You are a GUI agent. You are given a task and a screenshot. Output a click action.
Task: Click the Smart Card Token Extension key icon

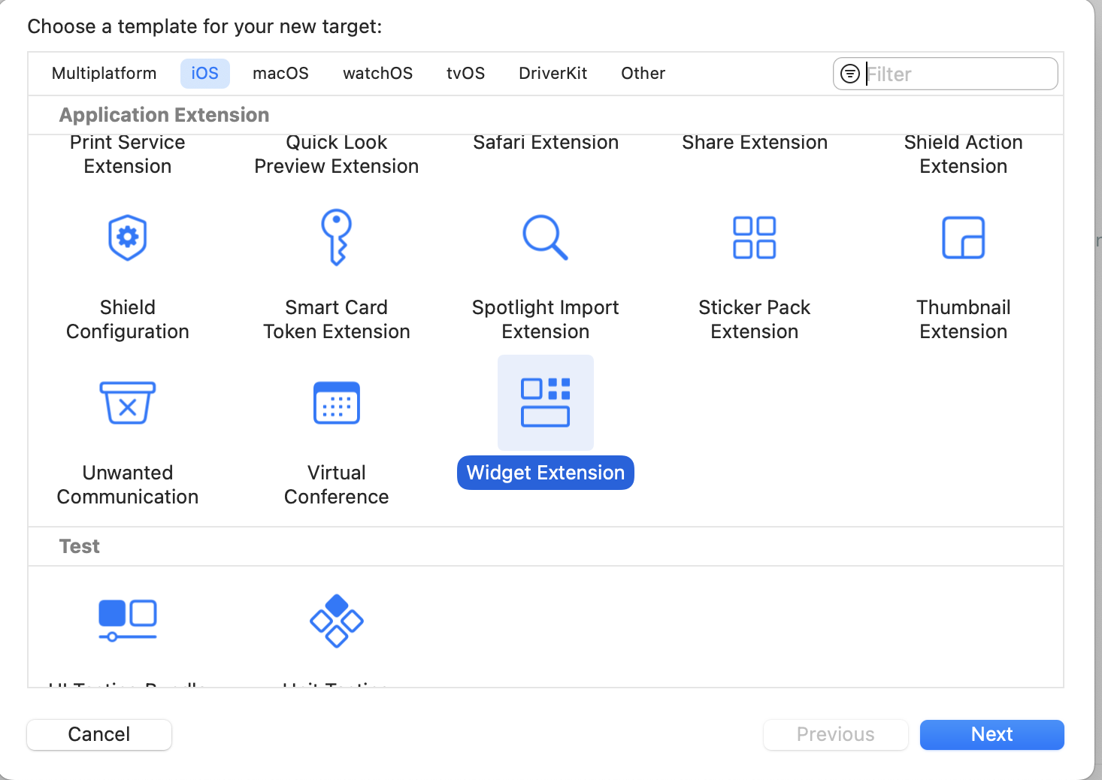click(x=336, y=237)
